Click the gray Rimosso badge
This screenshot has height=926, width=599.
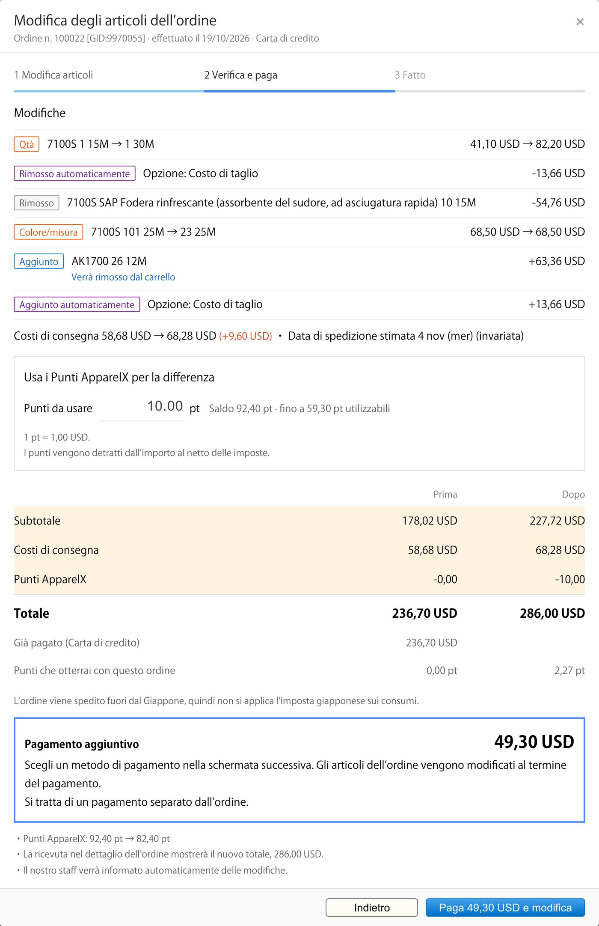click(36, 203)
